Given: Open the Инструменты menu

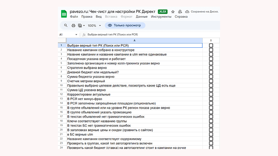Looking at the screenshot, I should (161, 17).
